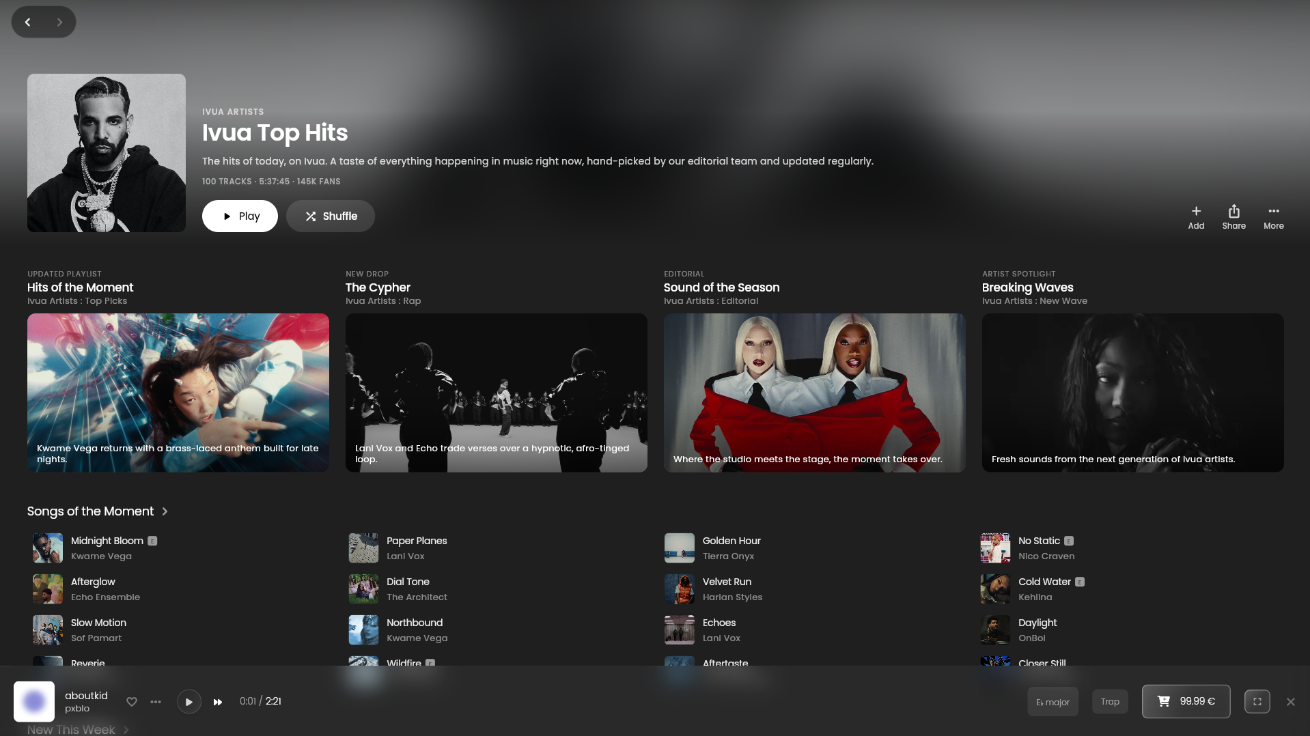Open artist Sof Pamart
This screenshot has width=1310, height=736.
click(96, 638)
